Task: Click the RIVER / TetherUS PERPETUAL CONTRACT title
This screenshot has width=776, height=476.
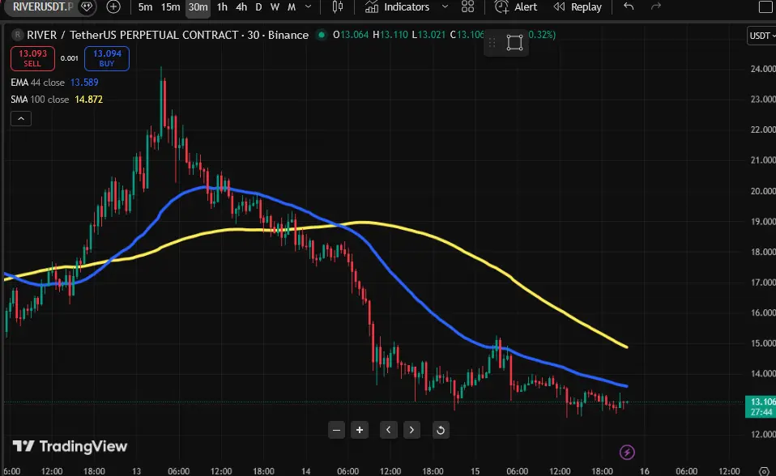Action: pyautogui.click(x=133, y=35)
